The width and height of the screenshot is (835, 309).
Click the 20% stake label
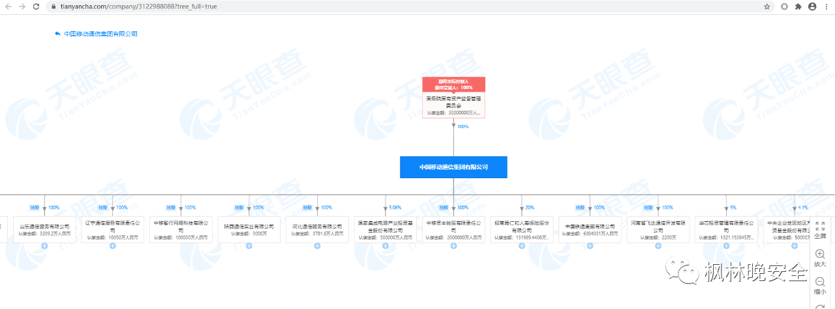(530, 208)
